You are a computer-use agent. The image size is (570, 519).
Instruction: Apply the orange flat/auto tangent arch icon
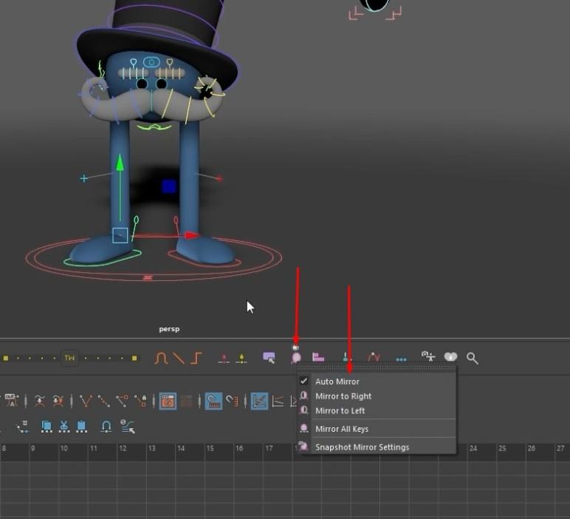(x=161, y=358)
